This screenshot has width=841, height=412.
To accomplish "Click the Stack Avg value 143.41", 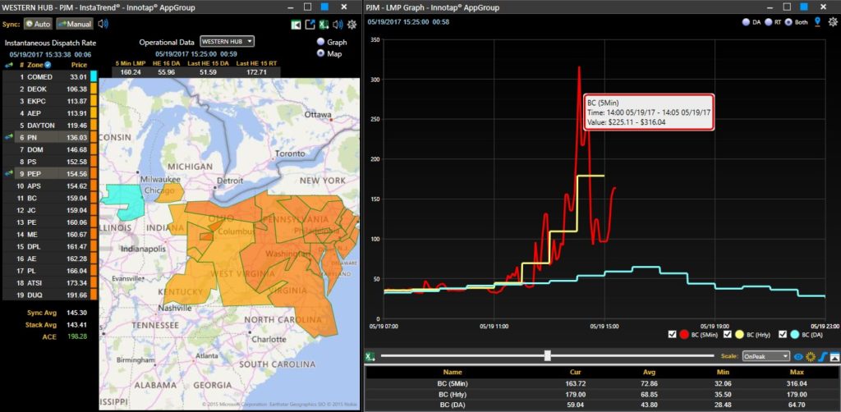I will [x=78, y=325].
